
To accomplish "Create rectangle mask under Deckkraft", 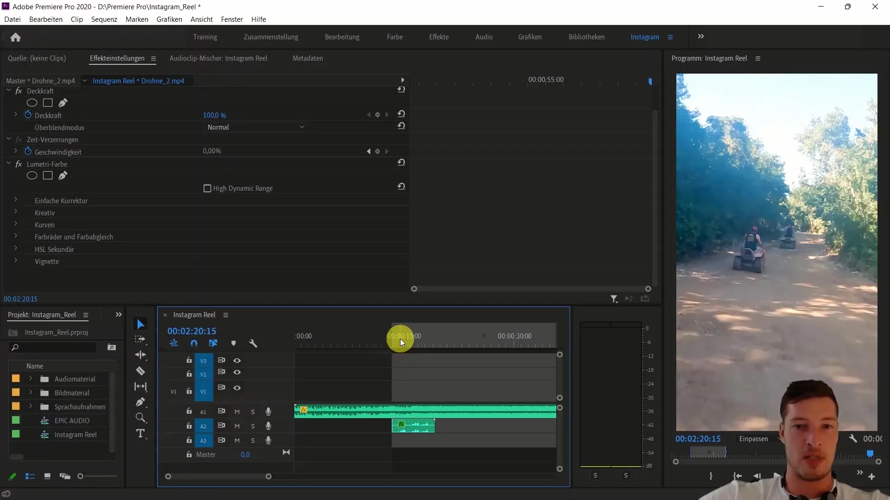I will pyautogui.click(x=48, y=103).
